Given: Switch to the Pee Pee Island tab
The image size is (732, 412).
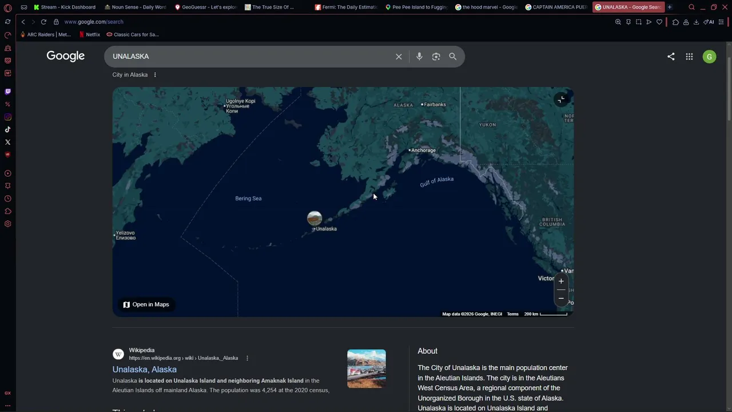Looking at the screenshot, I should (x=416, y=7).
